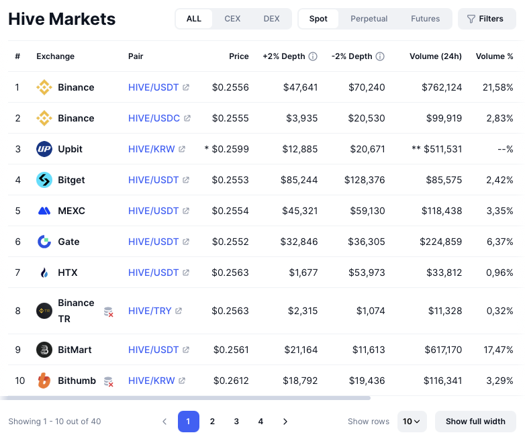Click the Binance logo in the HIVE/USDT row
525x441 pixels.
click(44, 87)
